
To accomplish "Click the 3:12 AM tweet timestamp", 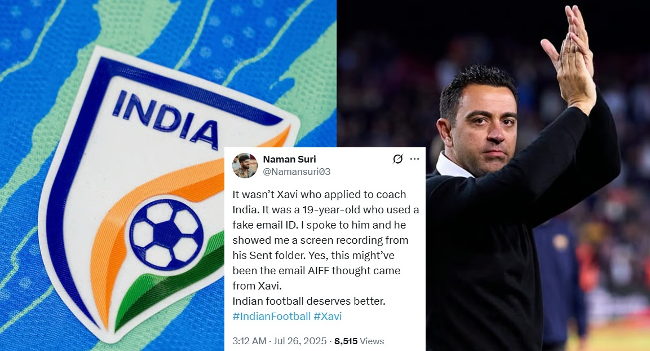I will (x=249, y=341).
